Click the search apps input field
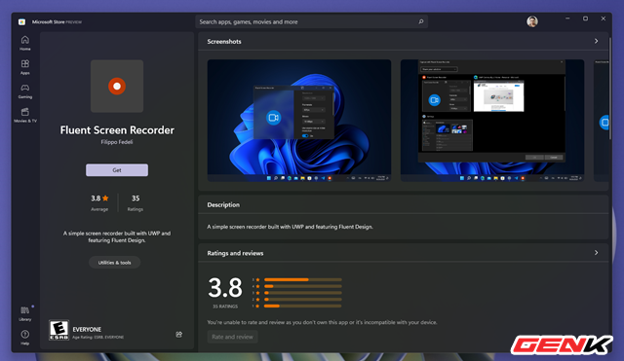The height and width of the screenshot is (361, 624). coord(312,21)
